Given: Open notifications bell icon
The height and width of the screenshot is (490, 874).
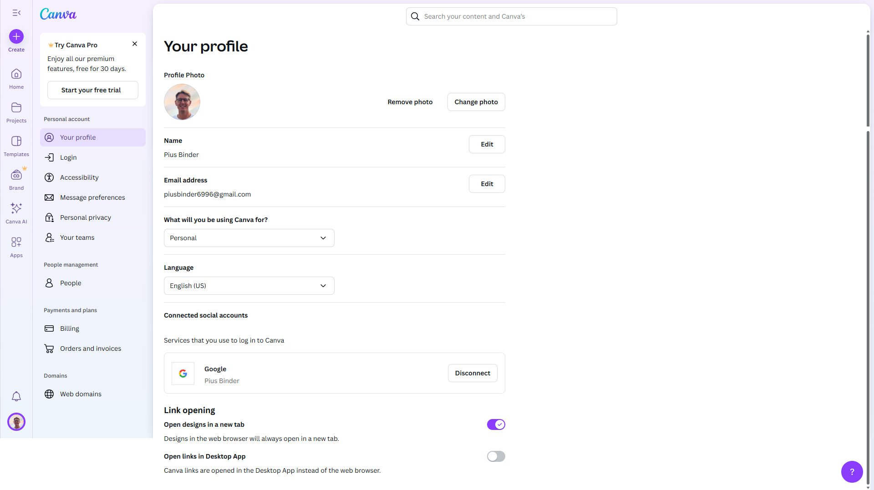Looking at the screenshot, I should [x=16, y=396].
